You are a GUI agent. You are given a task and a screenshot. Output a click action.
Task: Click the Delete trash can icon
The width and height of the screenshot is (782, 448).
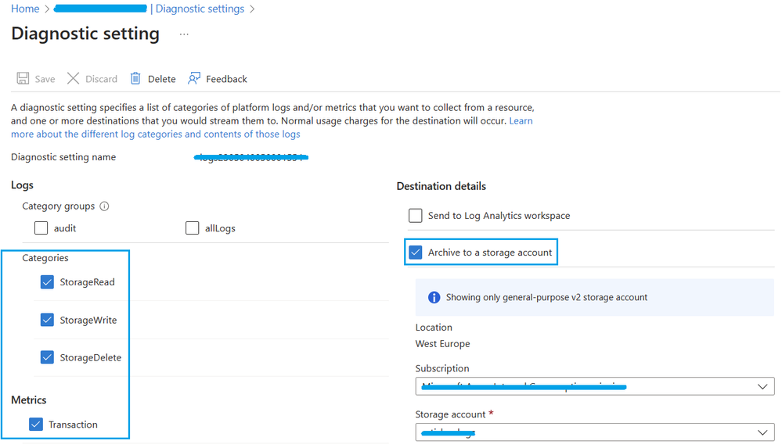pyautogui.click(x=135, y=78)
